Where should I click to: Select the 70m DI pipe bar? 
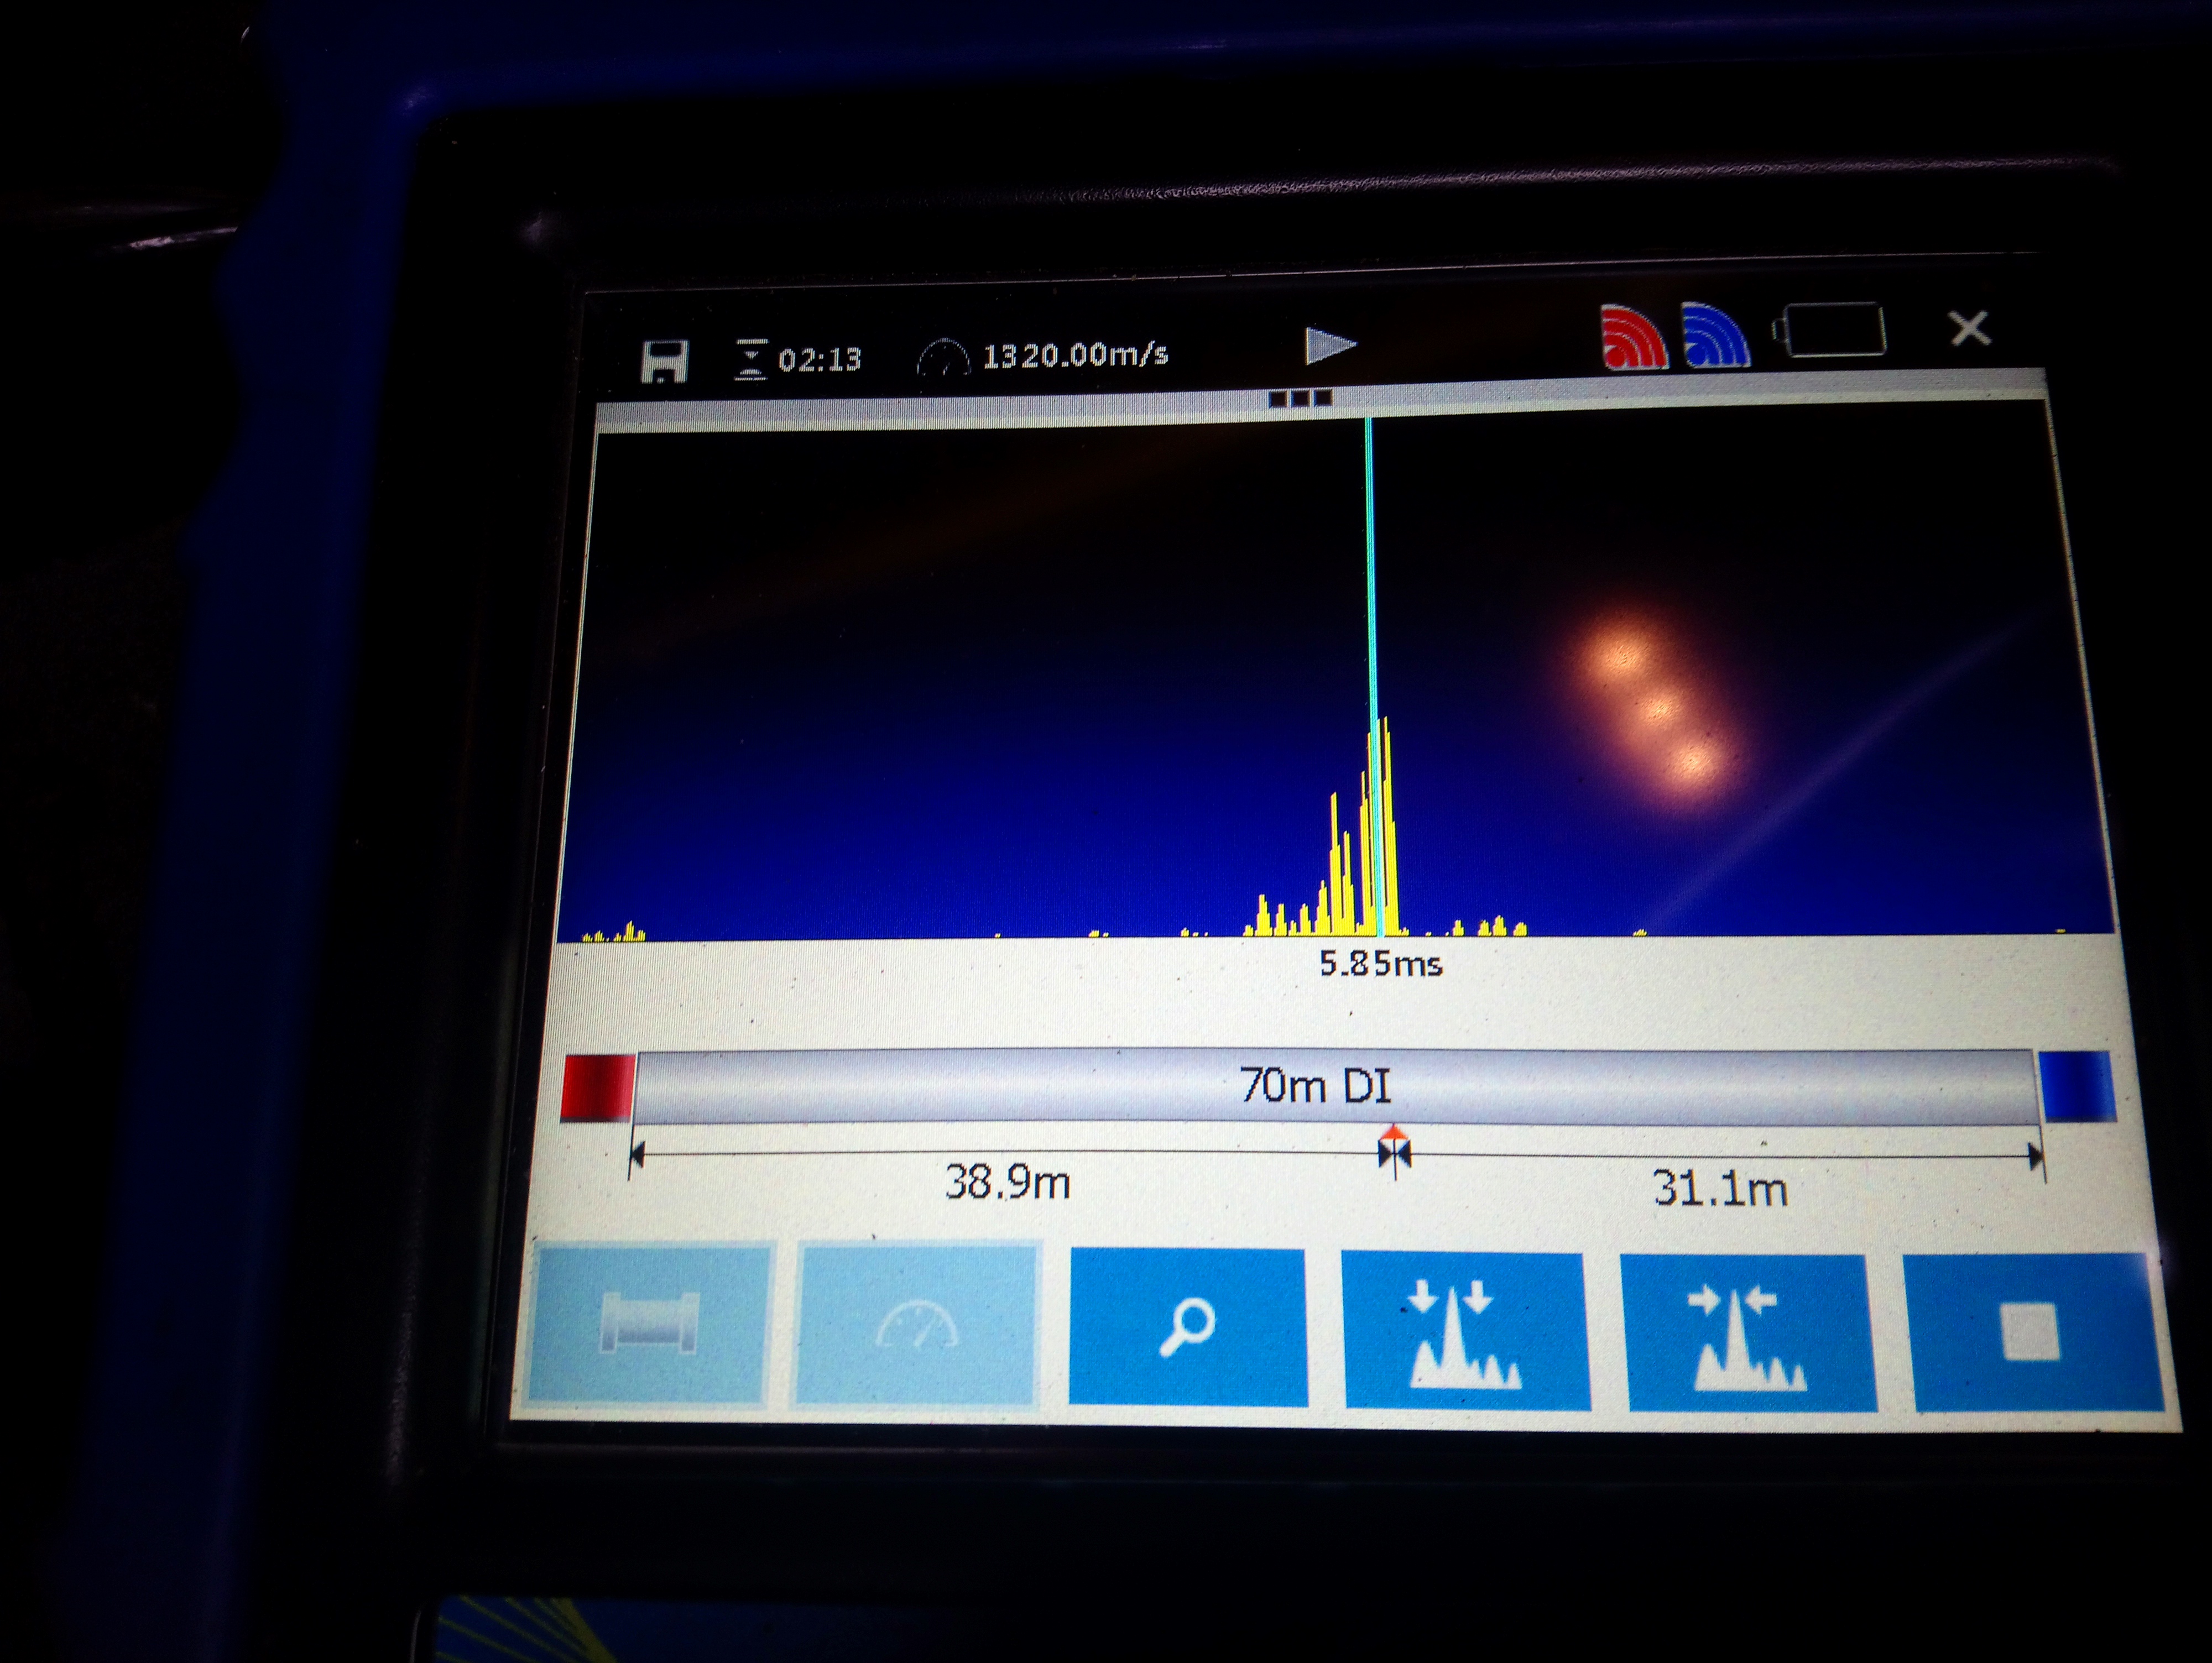point(1335,1086)
